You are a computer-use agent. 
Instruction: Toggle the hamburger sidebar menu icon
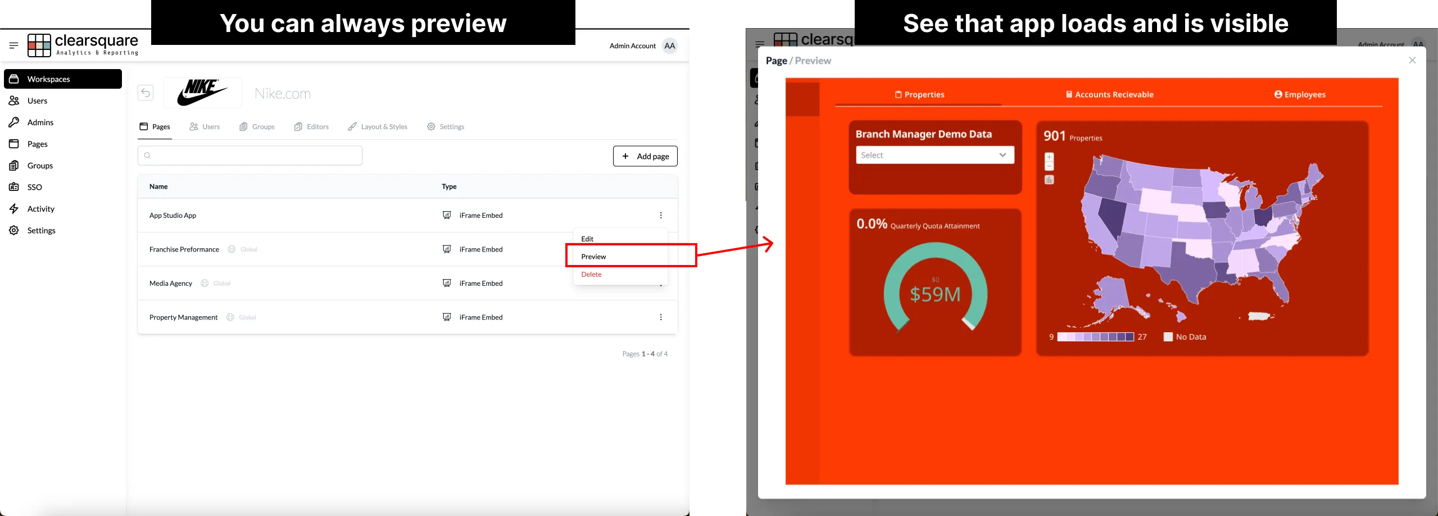tap(14, 45)
